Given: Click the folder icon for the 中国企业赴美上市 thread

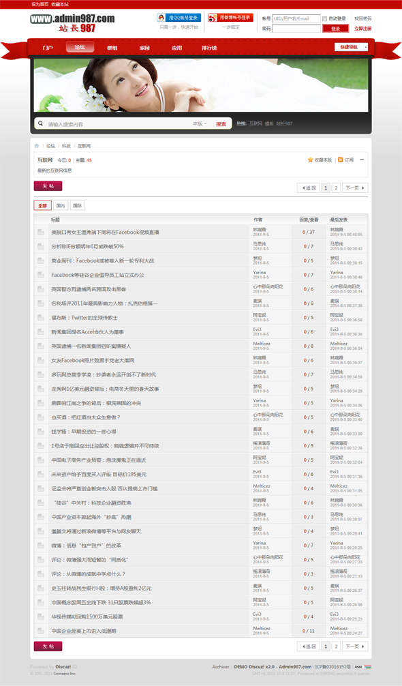Looking at the screenshot, I should point(41,631).
